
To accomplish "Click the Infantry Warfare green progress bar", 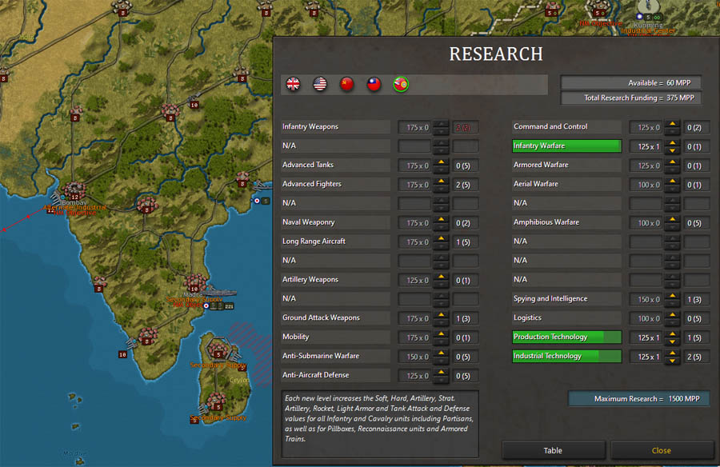I will click(566, 146).
